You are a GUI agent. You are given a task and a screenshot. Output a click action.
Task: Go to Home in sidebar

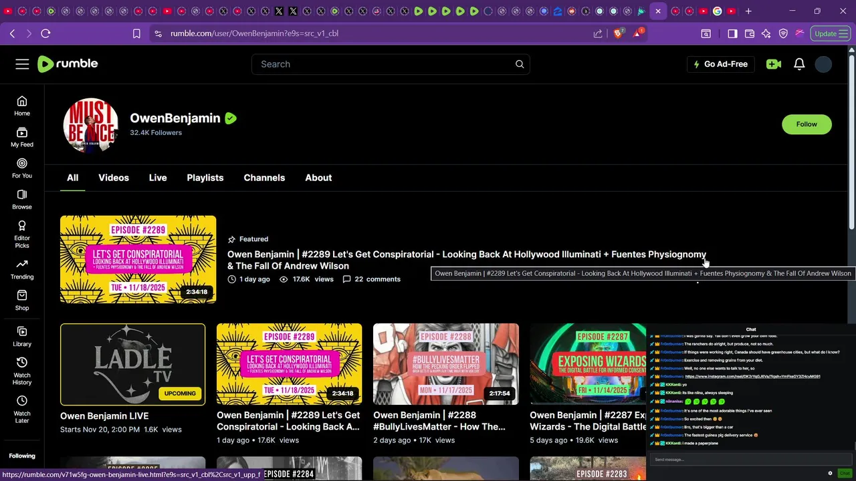coord(22,106)
